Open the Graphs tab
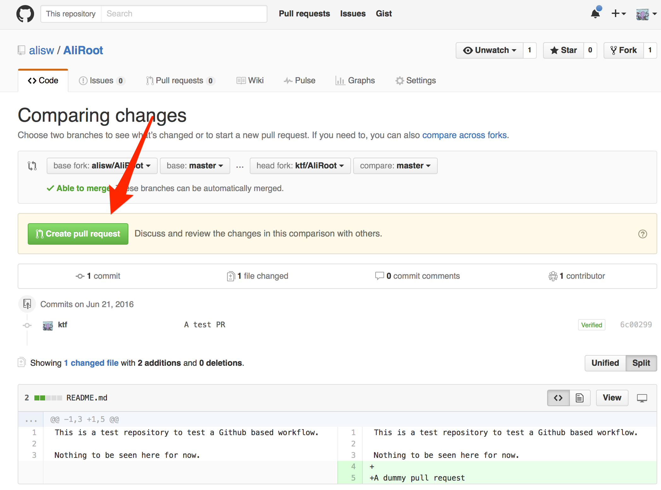Image resolution: width=661 pixels, height=490 pixels. coord(355,81)
